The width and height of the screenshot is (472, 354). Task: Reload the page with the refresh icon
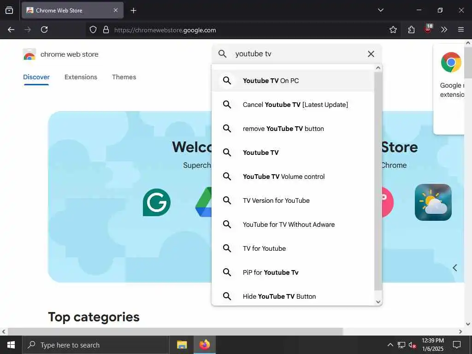coord(44,29)
